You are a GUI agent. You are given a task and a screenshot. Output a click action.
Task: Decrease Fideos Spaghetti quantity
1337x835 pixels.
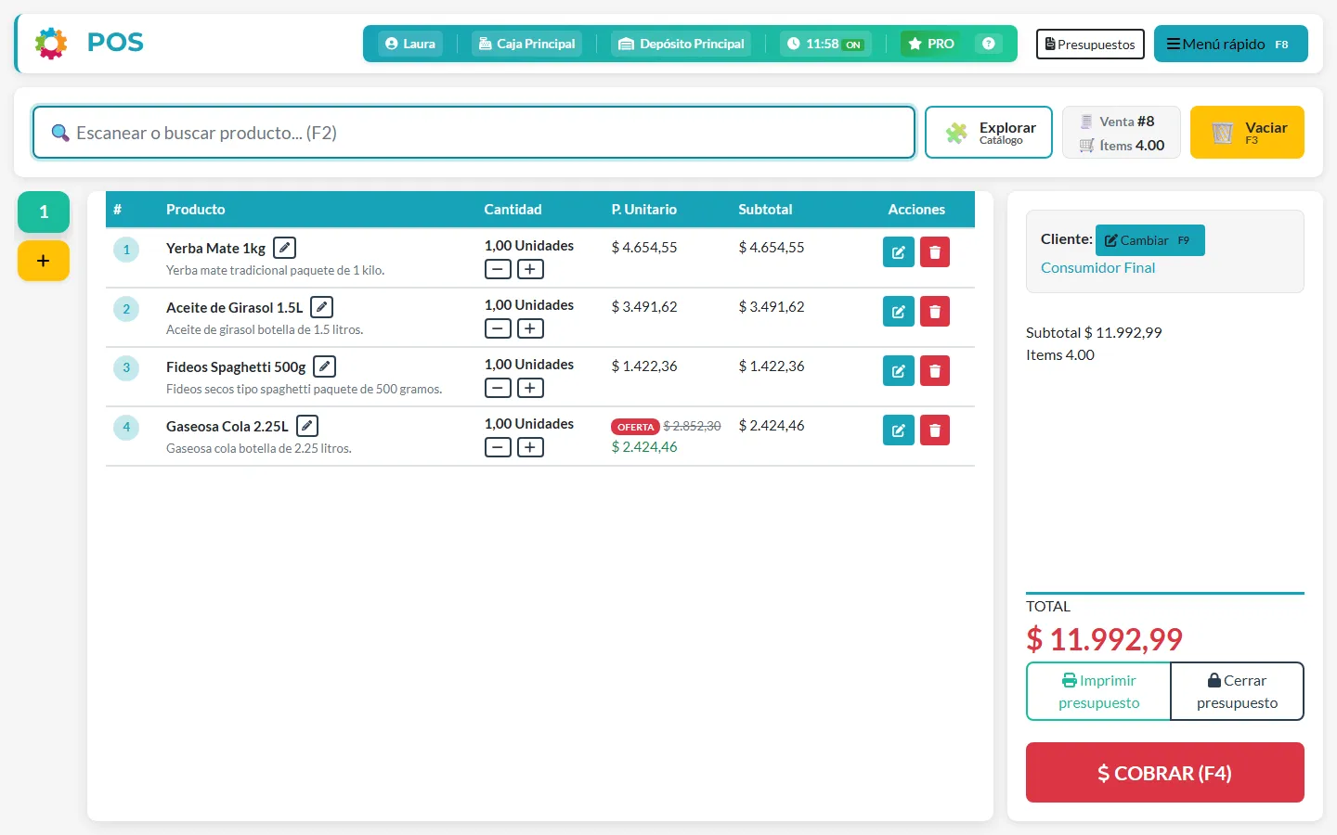point(498,388)
